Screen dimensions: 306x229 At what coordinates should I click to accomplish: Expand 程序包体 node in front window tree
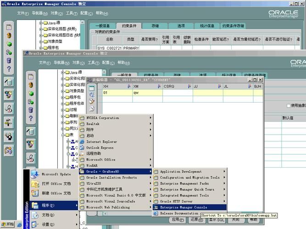click(62, 104)
